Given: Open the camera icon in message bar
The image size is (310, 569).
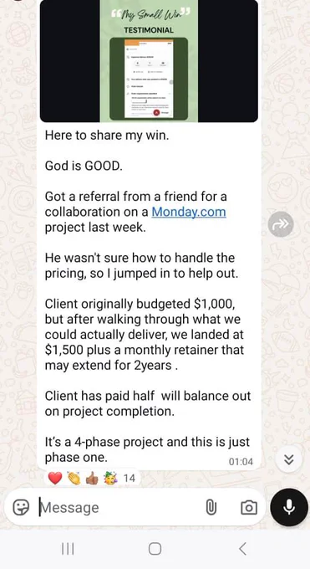Looking at the screenshot, I should coord(249,507).
